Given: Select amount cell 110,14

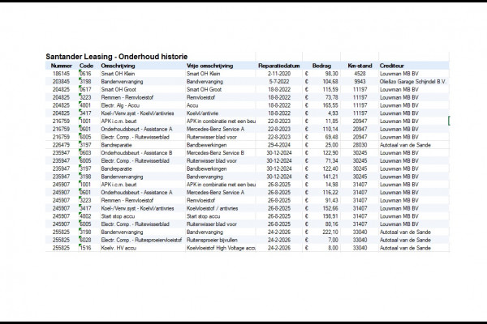Looking at the screenshot, I should tap(330, 129).
